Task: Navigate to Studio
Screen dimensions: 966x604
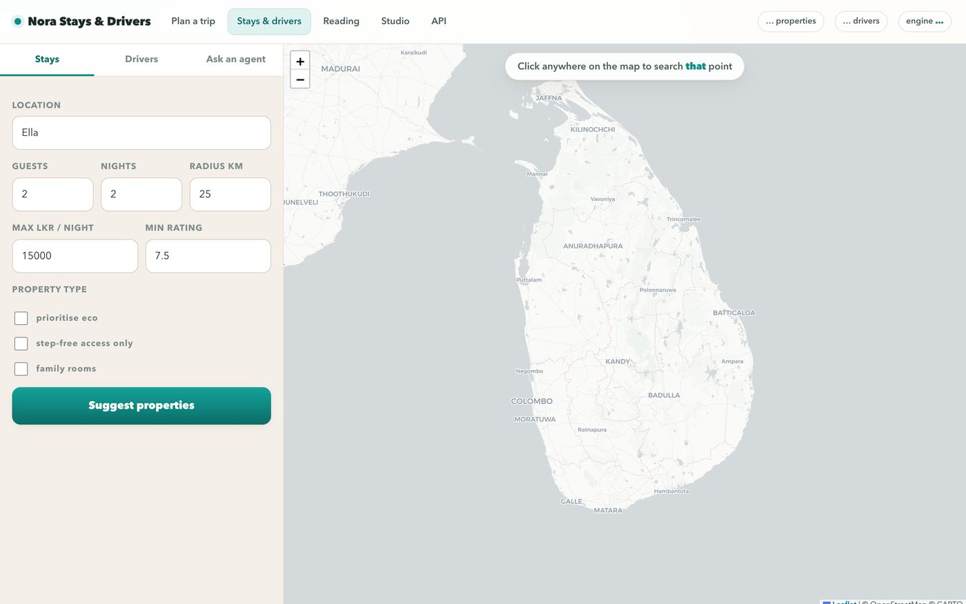Action: (x=395, y=21)
